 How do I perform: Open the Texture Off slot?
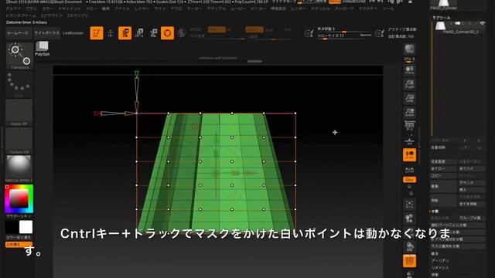click(x=19, y=141)
